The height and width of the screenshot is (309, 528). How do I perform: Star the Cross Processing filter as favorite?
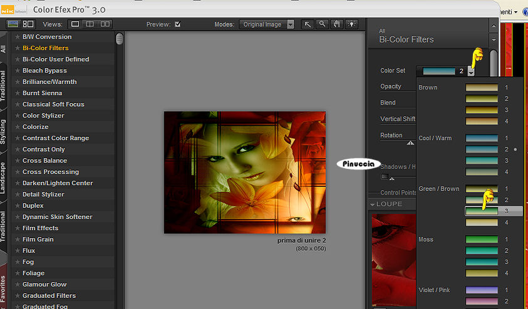pos(17,172)
